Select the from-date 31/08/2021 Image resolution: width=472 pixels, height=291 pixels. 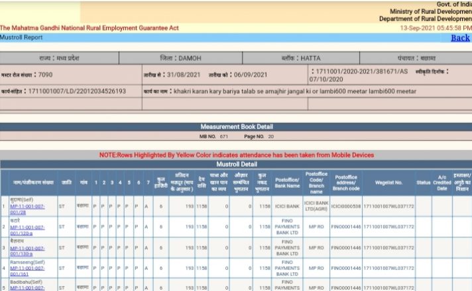(184, 75)
